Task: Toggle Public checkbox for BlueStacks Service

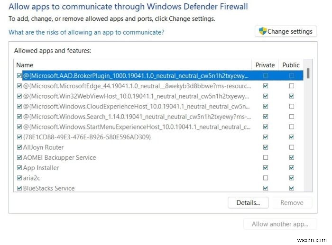Action: click(x=291, y=188)
